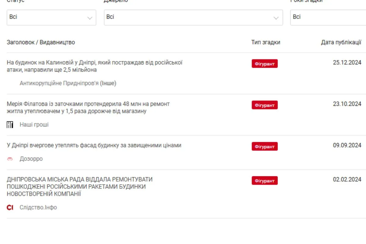Open the Статус dropdown set to Всі

(51, 17)
